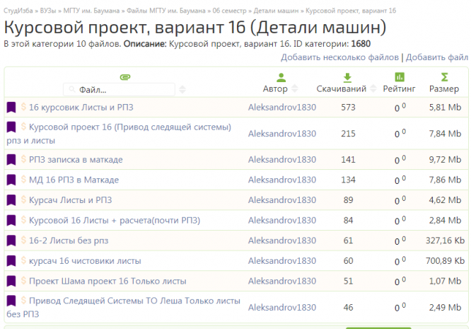471x329 pixels.
Task: Open Aleksandrov1830 author link in 141 downloads row
Action: (x=282, y=159)
